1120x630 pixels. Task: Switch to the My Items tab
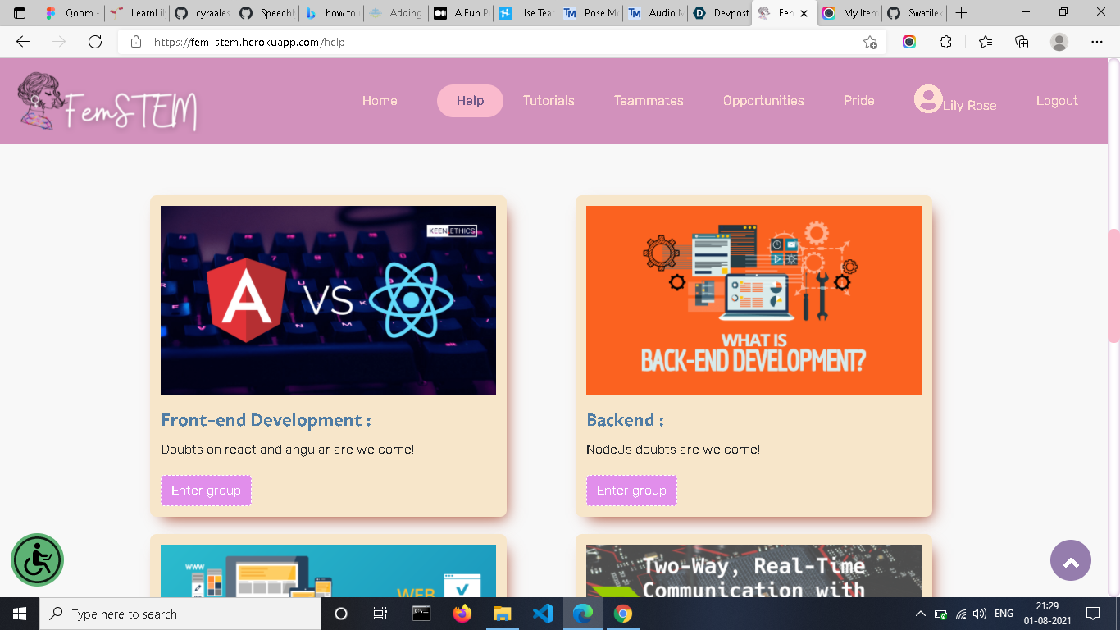click(x=850, y=13)
